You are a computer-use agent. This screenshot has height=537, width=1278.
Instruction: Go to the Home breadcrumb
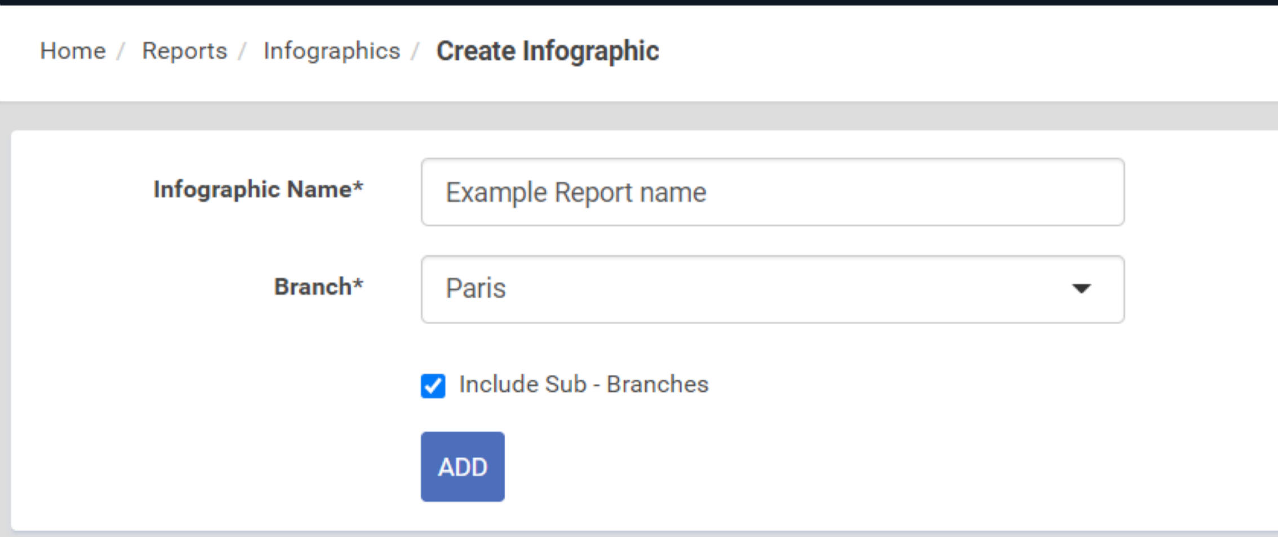(73, 51)
